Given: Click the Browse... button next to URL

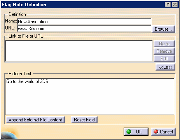Looking at the screenshot, I should (x=163, y=29).
